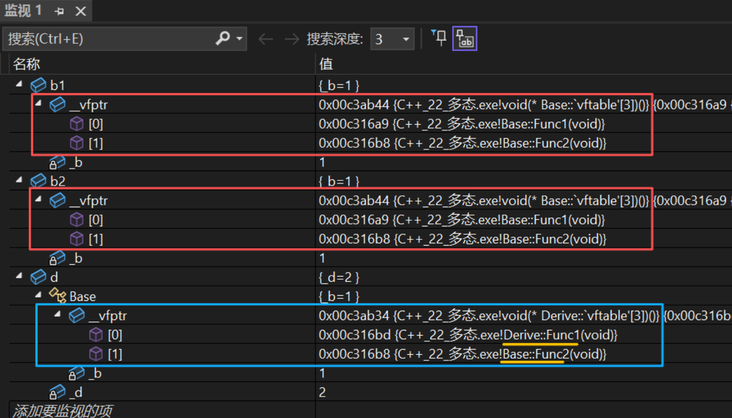Image resolution: width=732 pixels, height=418 pixels.
Task: Select Base::Func2(void) value under b2's __vfptr
Action: tap(462, 239)
